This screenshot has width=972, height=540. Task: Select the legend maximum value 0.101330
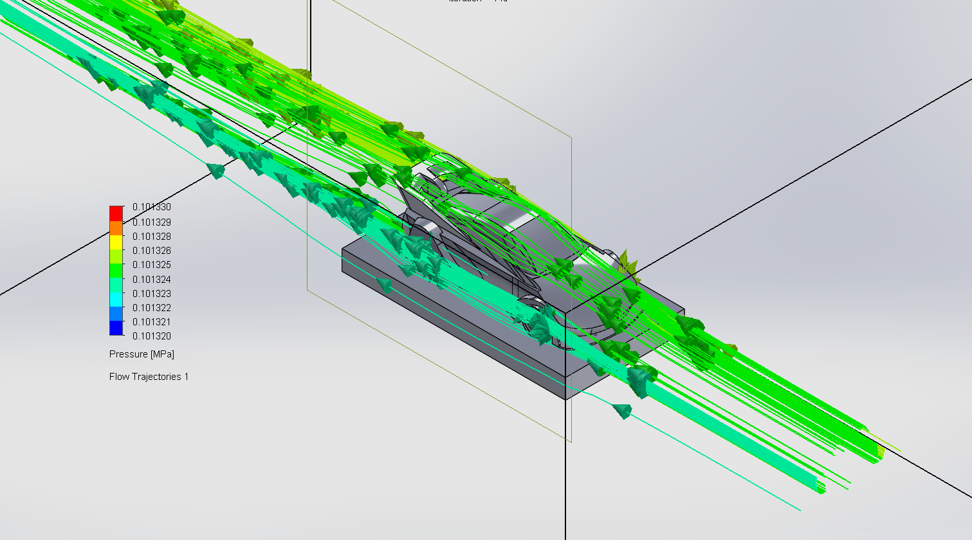[x=152, y=207]
